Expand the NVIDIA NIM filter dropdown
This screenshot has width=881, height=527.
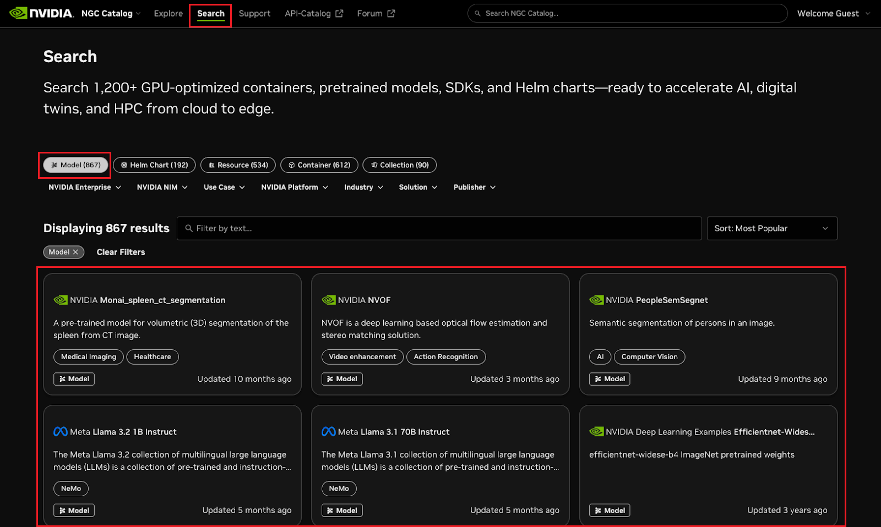pos(162,187)
